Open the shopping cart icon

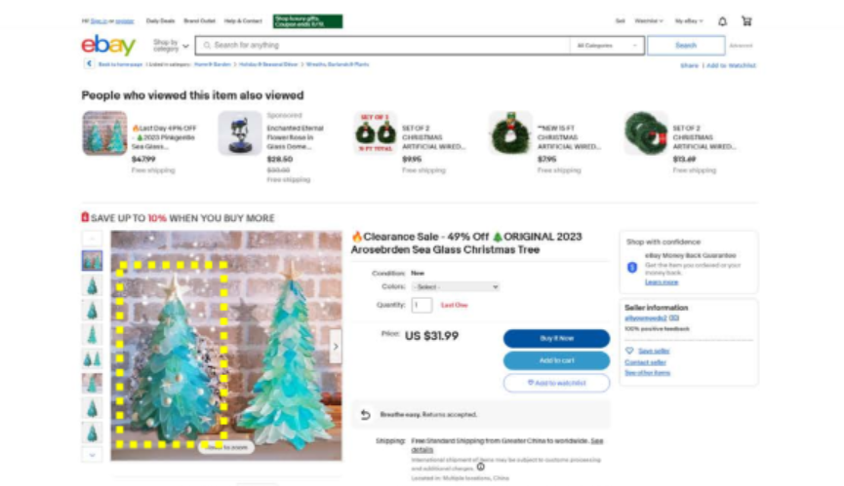tap(746, 21)
